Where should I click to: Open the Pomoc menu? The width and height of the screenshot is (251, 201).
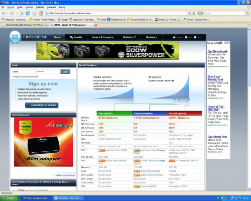pos(62,8)
